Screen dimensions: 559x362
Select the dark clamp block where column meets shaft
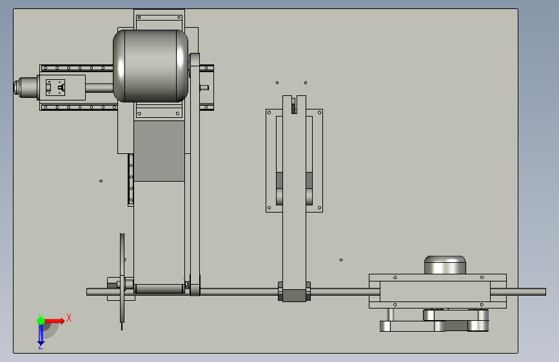(x=294, y=296)
